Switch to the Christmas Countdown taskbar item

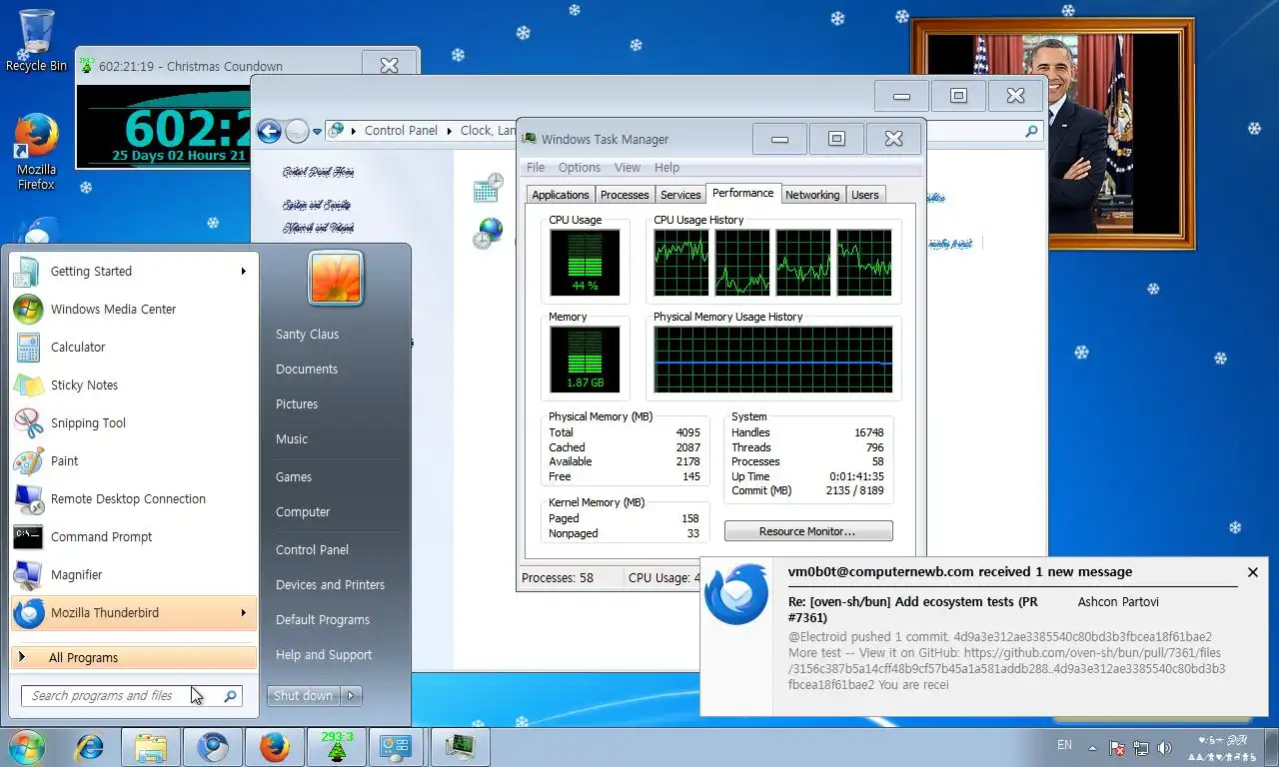tap(337, 747)
